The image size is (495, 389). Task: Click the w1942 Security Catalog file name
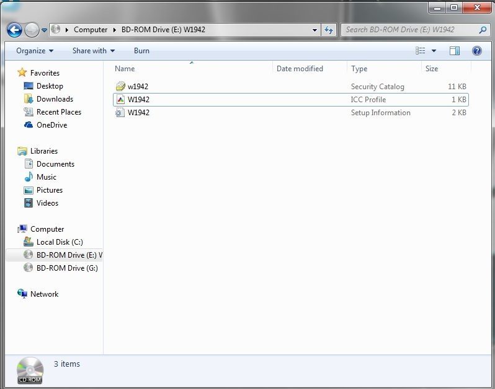138,87
